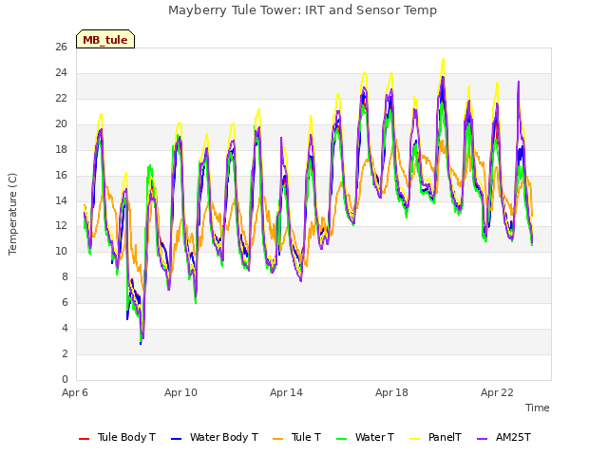Click the Temperature (C) axis label
This screenshot has height=456, width=608.
[x=12, y=214]
